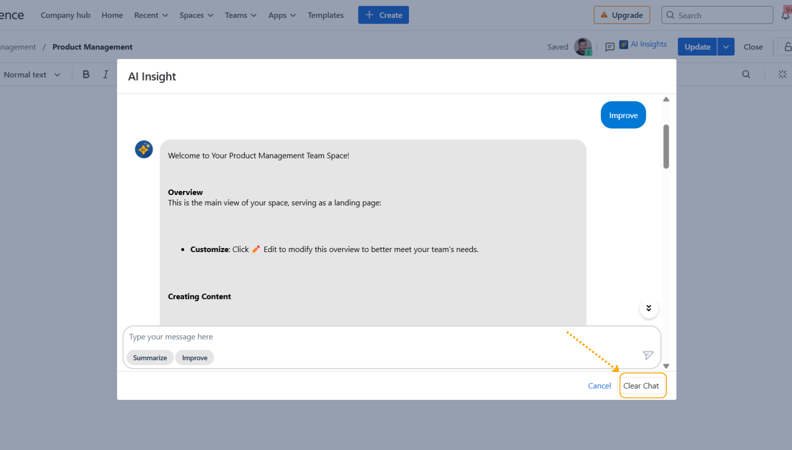Click the AI sparkle icon in toolbar
Screen dimensions: 792x450
(x=782, y=74)
